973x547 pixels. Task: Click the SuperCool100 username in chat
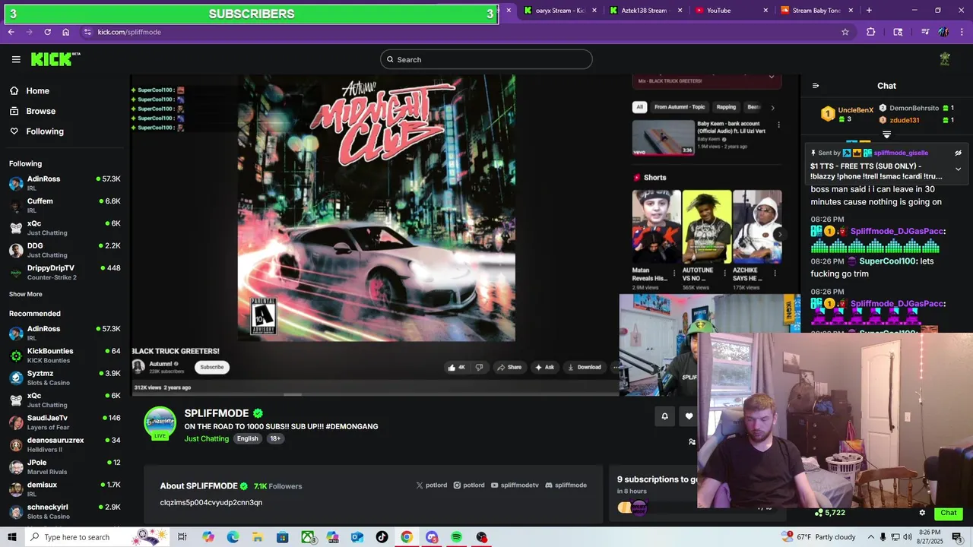coord(887,261)
